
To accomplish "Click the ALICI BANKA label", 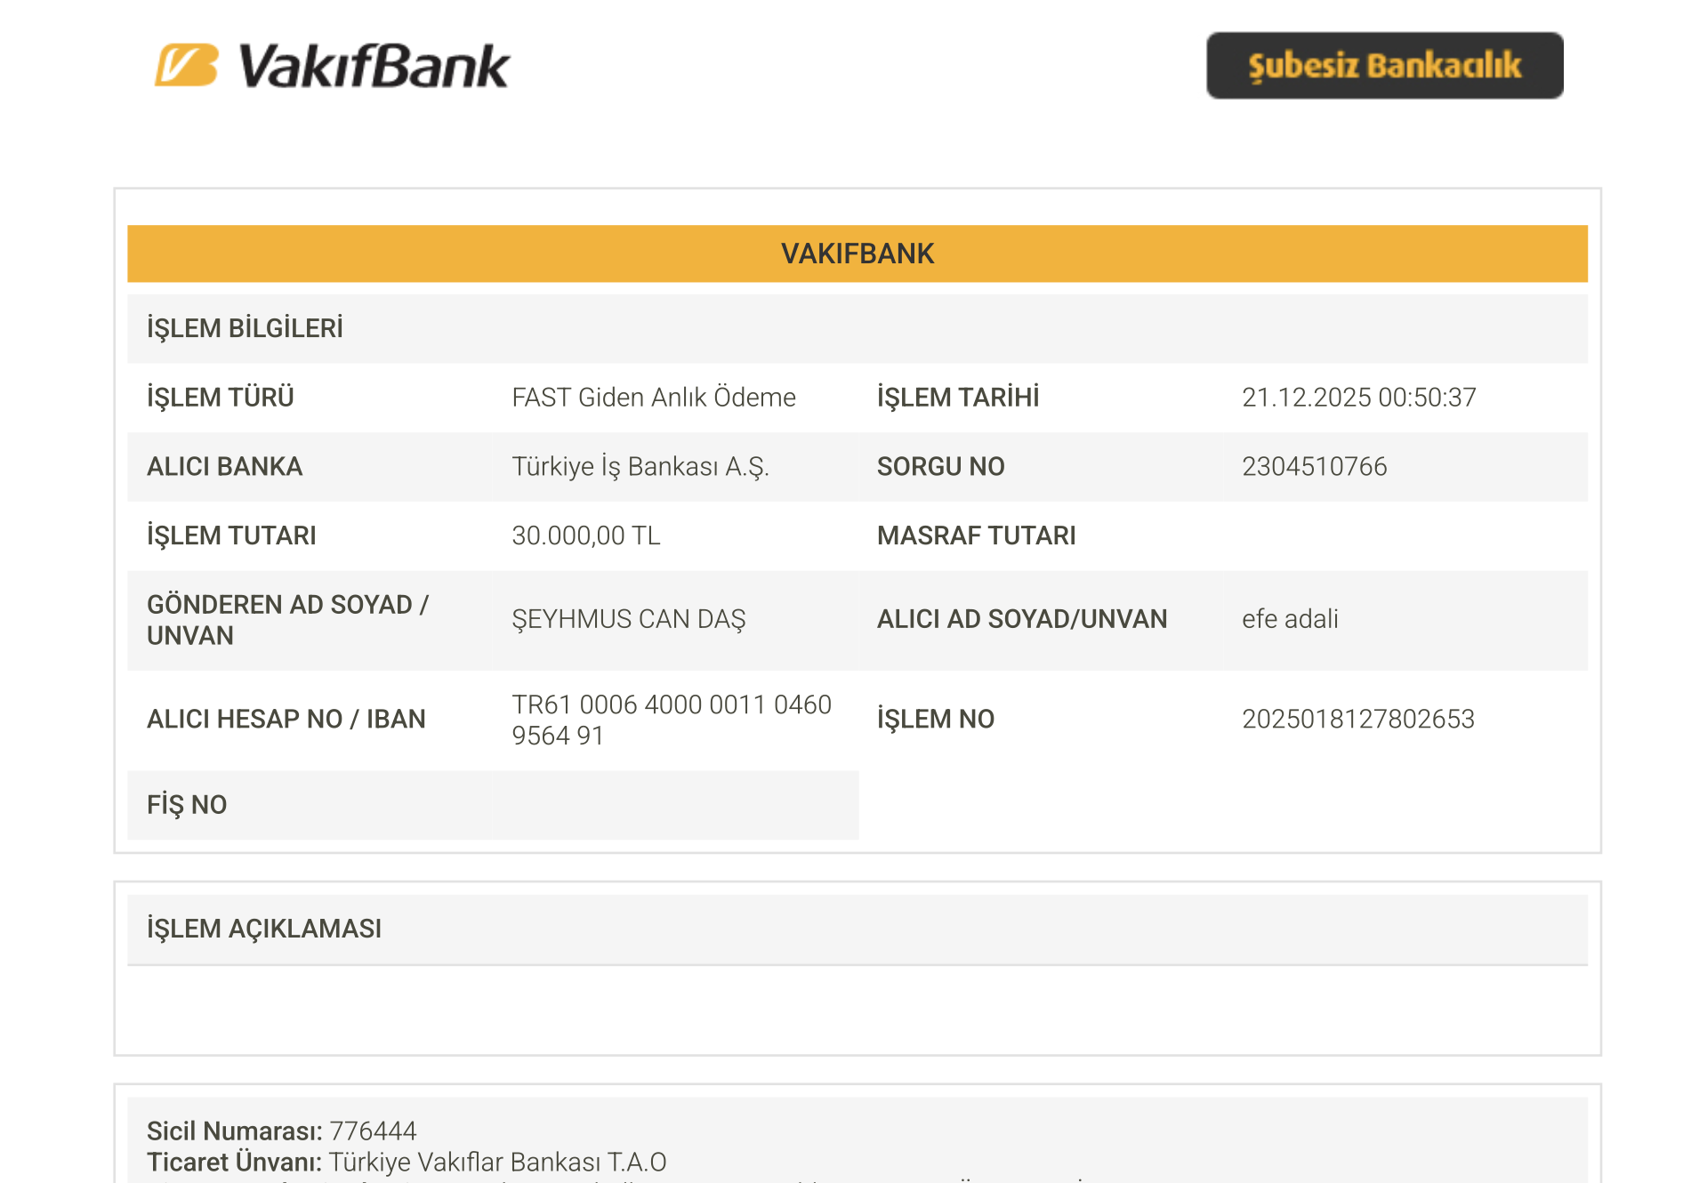I will point(225,467).
